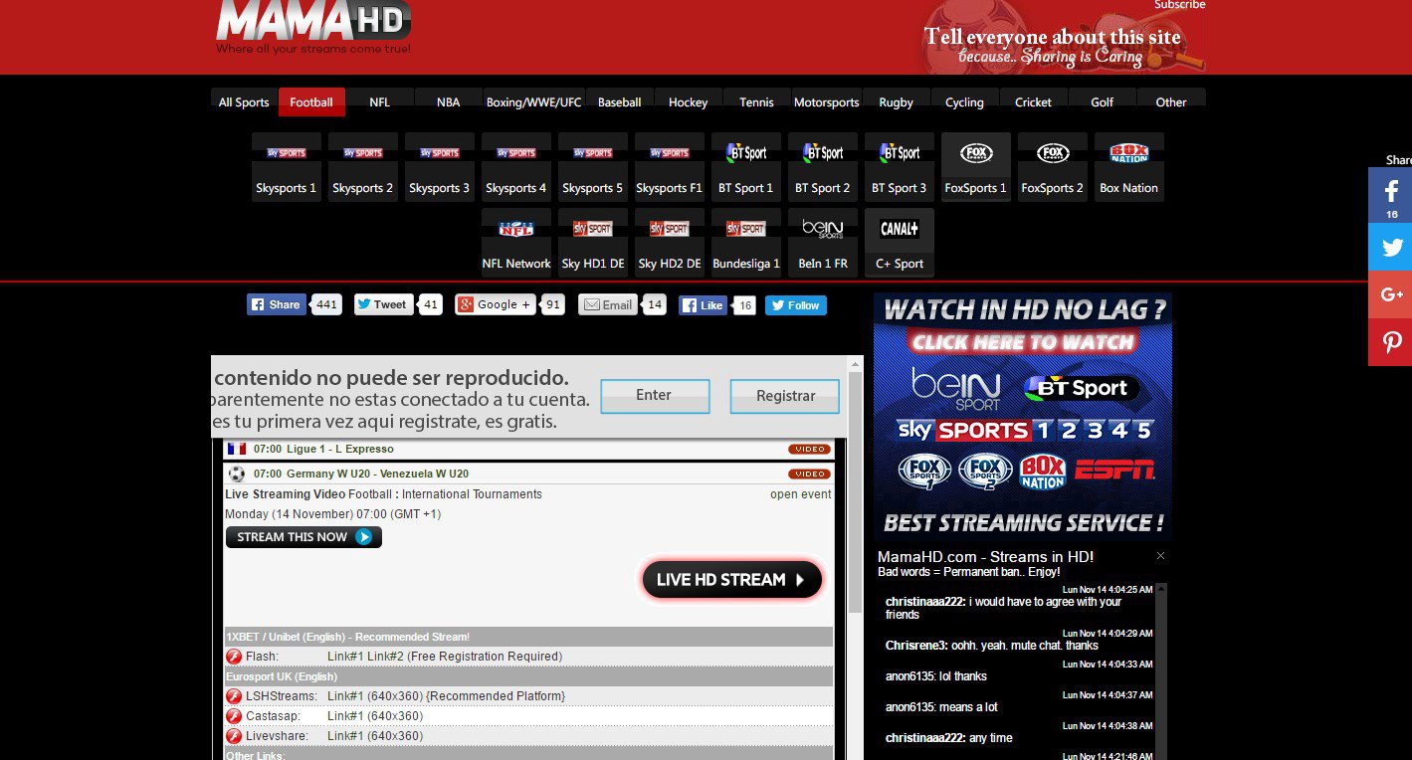
Task: Click the Registrar button
Action: point(785,396)
